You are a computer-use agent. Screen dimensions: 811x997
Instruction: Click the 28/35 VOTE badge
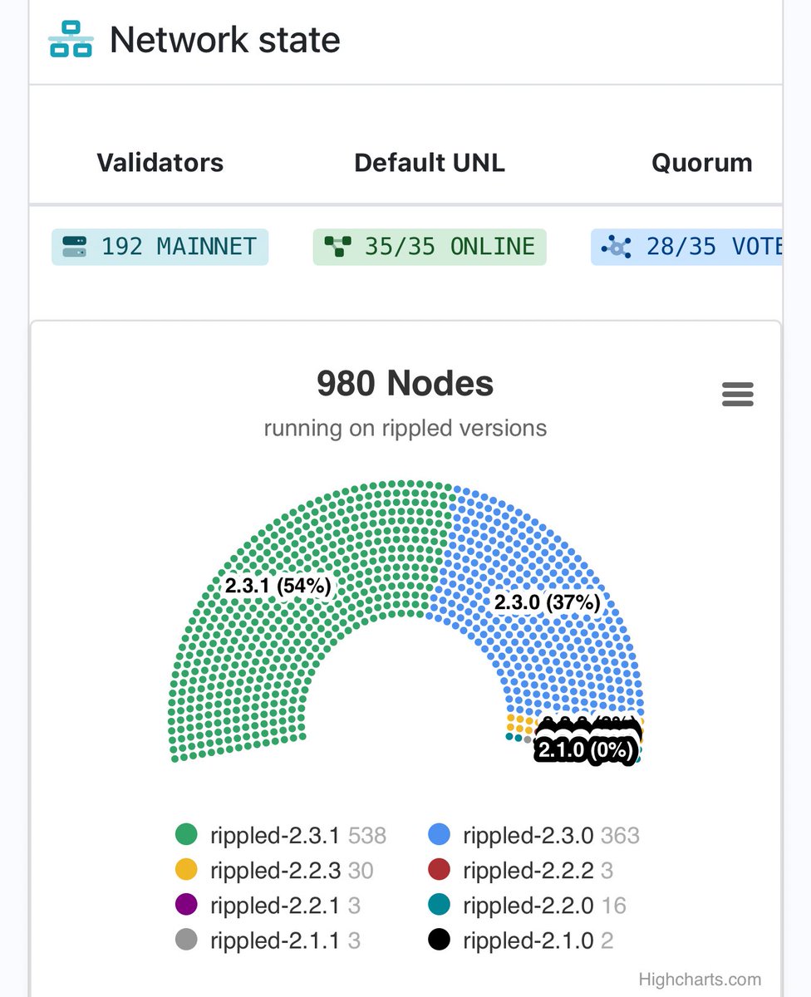pos(686,247)
